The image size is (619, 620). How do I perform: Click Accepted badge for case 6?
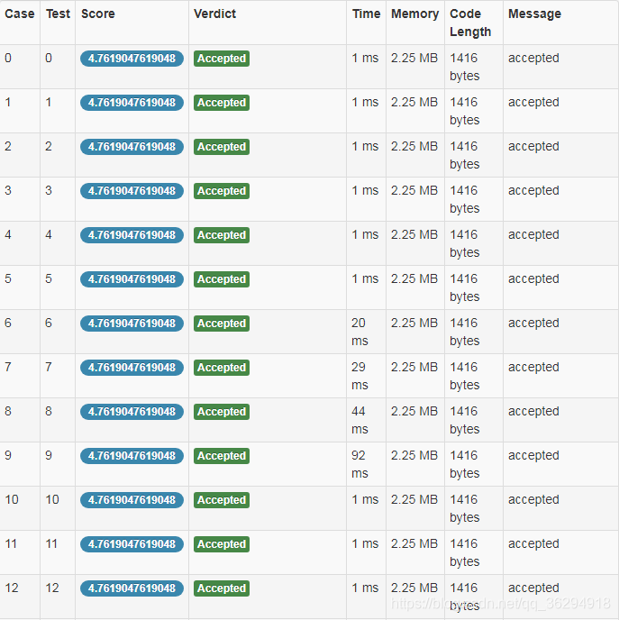pyautogui.click(x=222, y=324)
